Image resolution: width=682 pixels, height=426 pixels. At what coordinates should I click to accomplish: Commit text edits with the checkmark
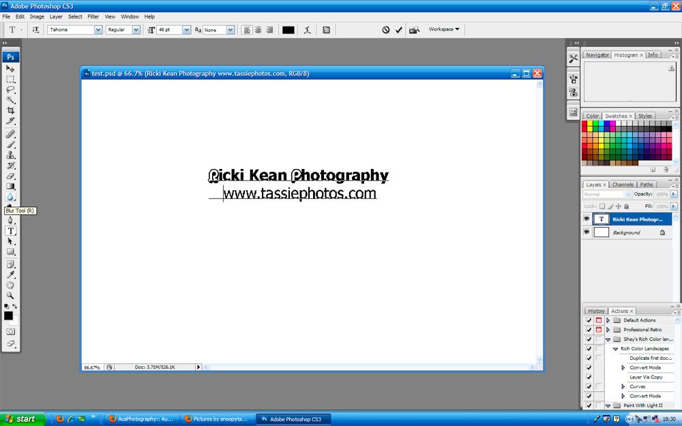point(399,30)
